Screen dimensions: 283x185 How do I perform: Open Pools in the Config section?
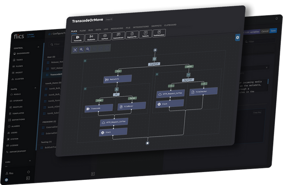[x=15, y=94]
